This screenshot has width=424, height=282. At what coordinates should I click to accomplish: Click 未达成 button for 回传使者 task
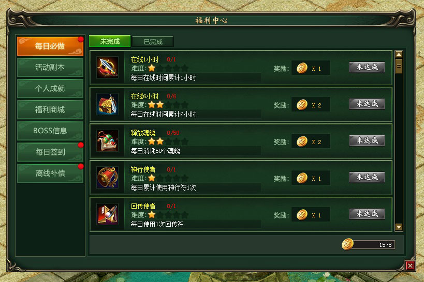(367, 214)
